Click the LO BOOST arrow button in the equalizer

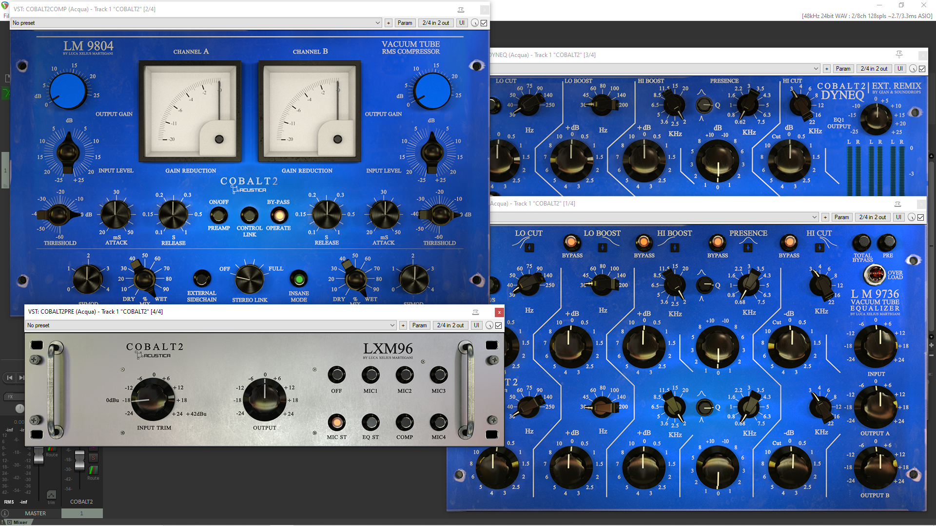603,248
